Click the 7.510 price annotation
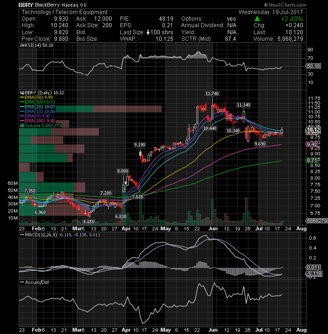This screenshot has height=334, width=328. pos(138,197)
